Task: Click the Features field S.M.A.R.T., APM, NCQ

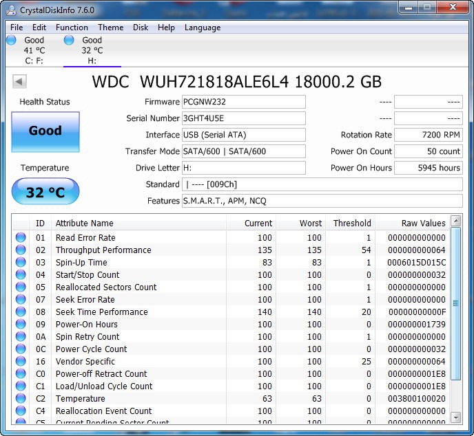Action: 322,201
